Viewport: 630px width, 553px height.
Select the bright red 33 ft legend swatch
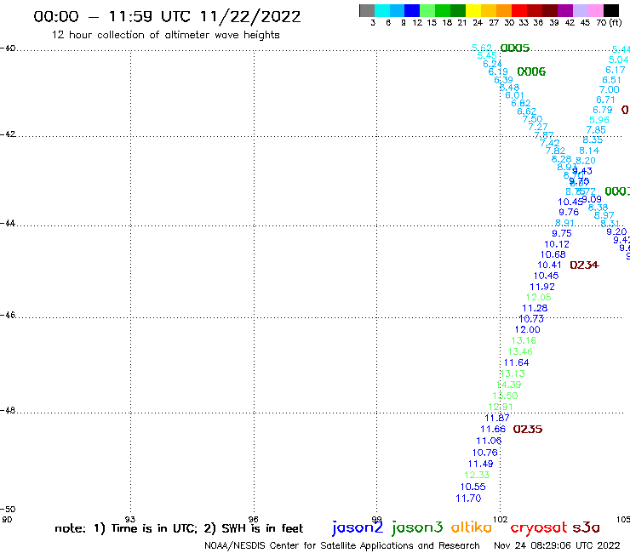519,10
